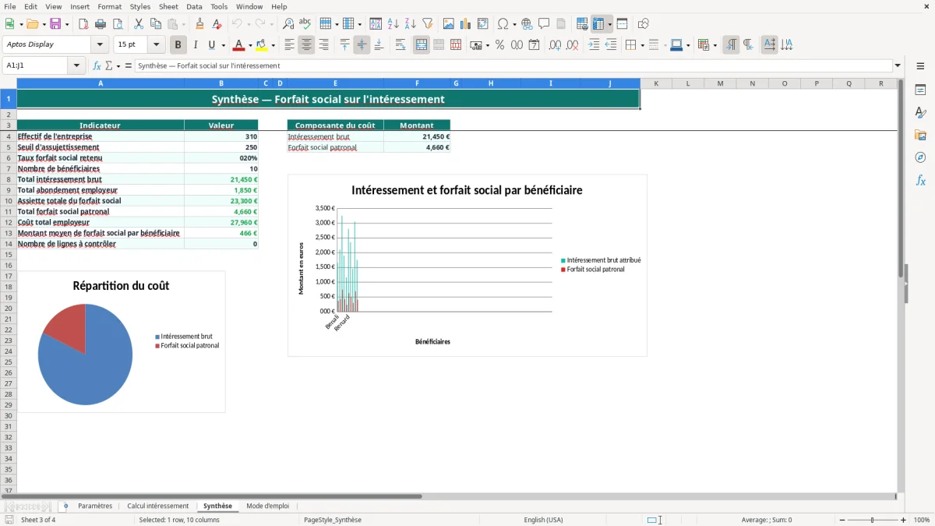Open the Tools menu

(219, 6)
